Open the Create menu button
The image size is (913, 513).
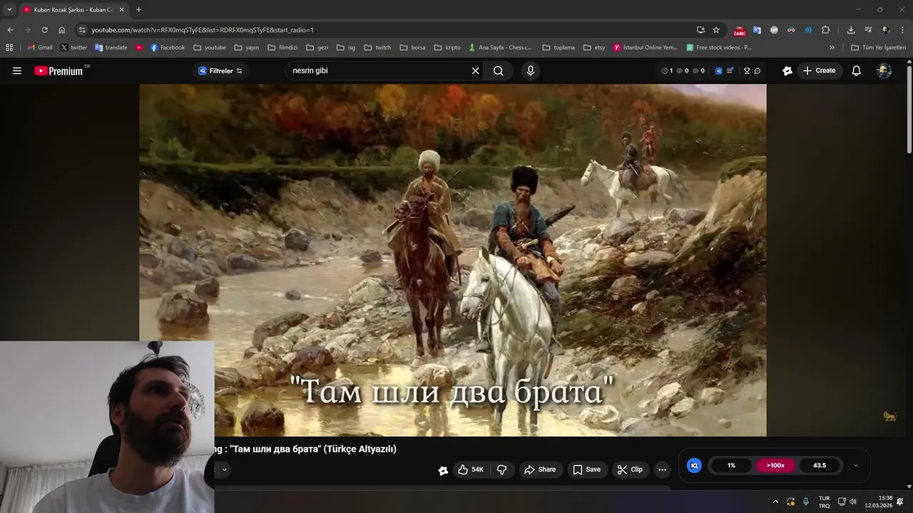click(820, 71)
